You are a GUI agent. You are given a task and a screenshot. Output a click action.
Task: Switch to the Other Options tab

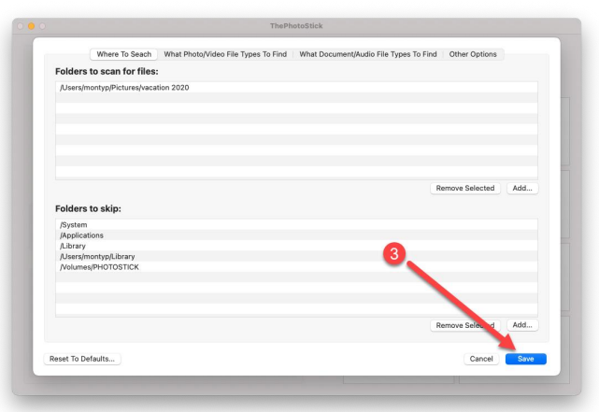[473, 54]
